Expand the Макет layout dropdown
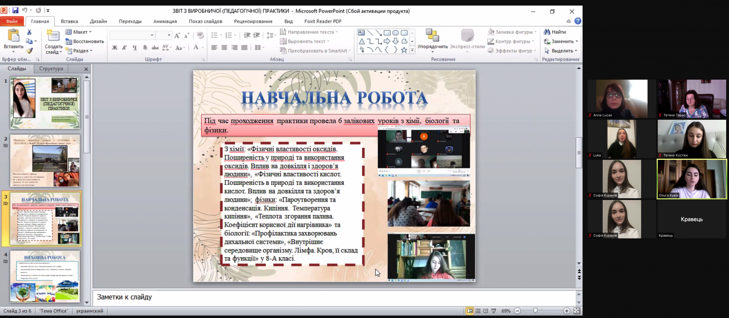The image size is (729, 318). [x=79, y=32]
